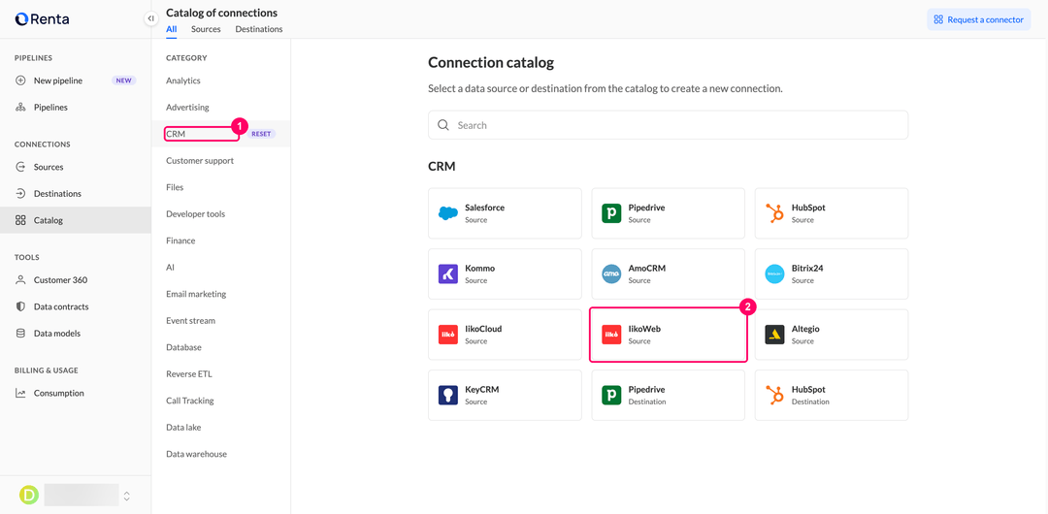The height and width of the screenshot is (514, 1048).
Task: Click the Catalog grid icon in the sidebar
Action: [20, 220]
